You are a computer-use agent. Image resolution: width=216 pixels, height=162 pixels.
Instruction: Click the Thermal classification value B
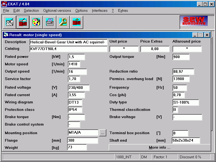(175, 110)
